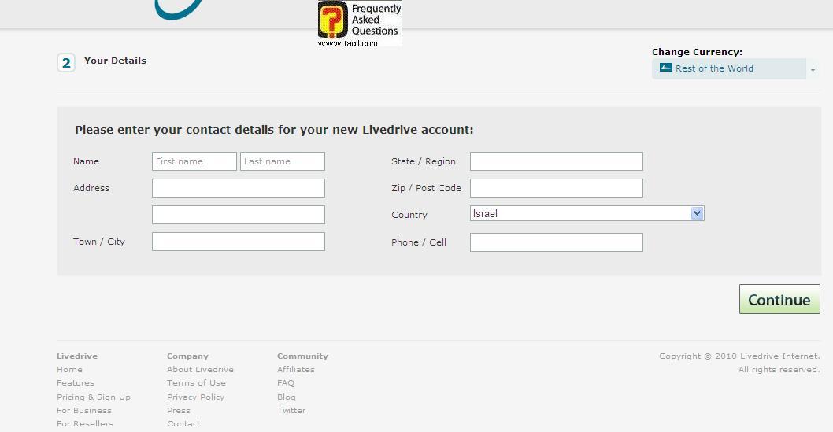This screenshot has width=833, height=432.
Task: Click the FAQ question mark icon
Action: [333, 20]
